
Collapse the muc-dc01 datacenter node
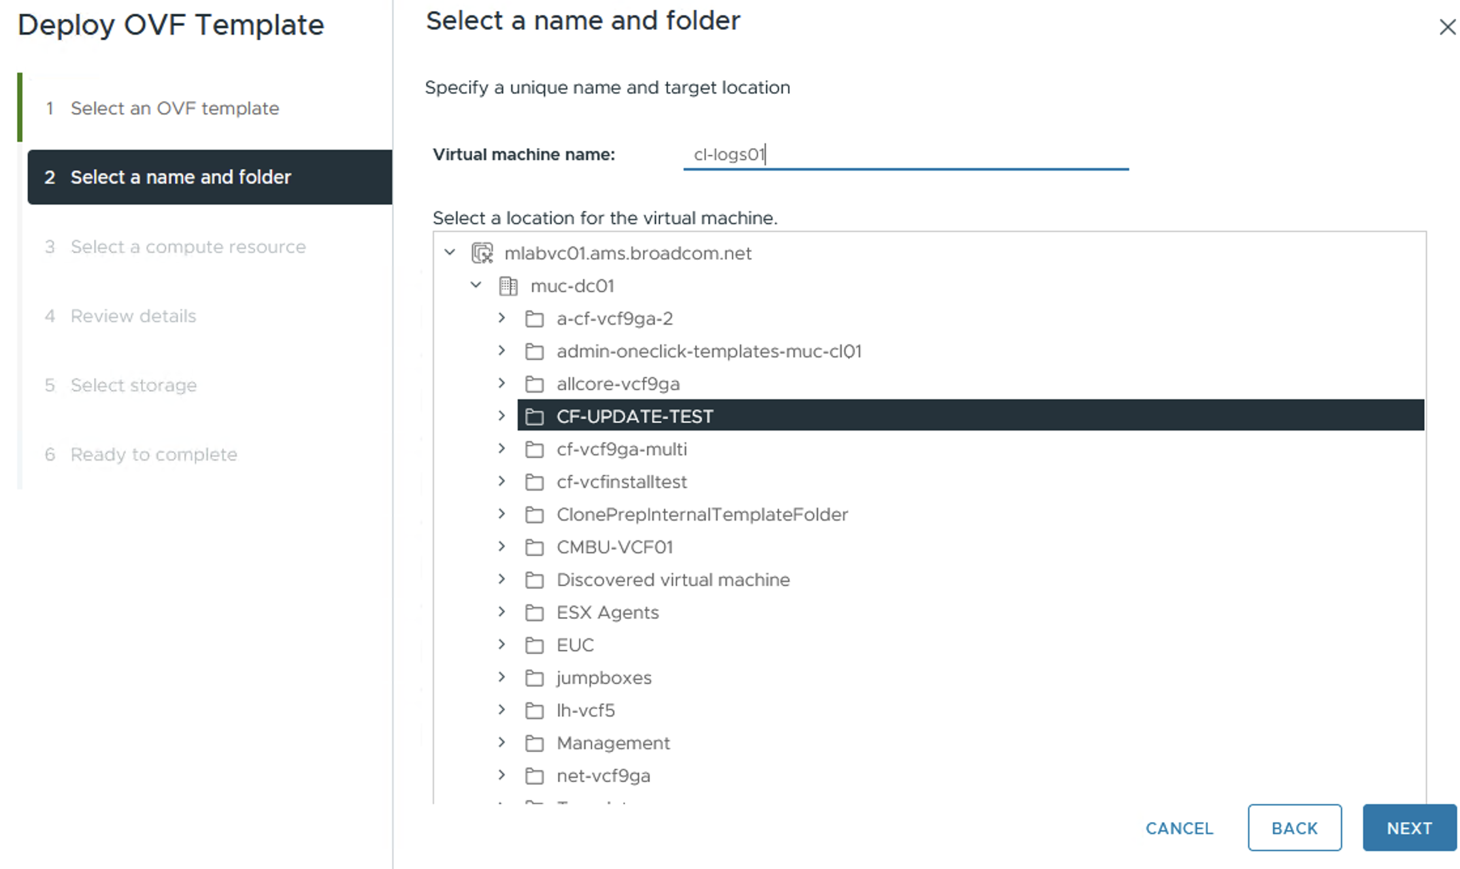pyautogui.click(x=476, y=285)
